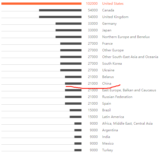The height and width of the screenshot is (156, 163).
Task: Click the 27000 value beside Ukraine
Action: tap(93, 70)
